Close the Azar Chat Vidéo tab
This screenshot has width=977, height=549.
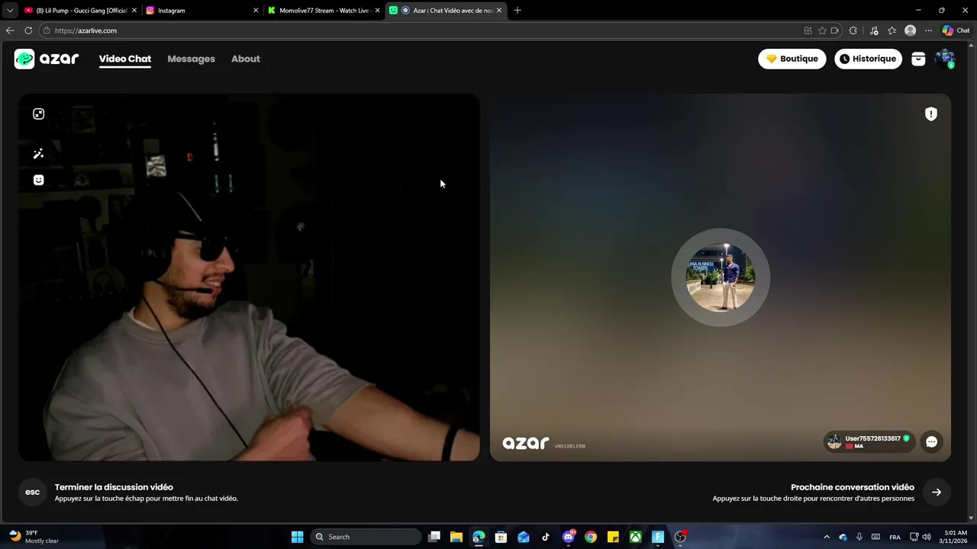tap(499, 11)
